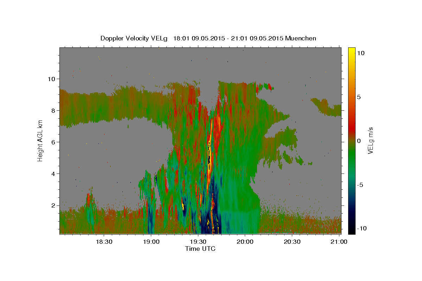
Task: Click the height tick label '8'
Action: [x=54, y=111]
